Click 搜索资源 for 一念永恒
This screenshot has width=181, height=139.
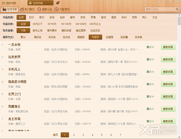[x=168, y=47]
